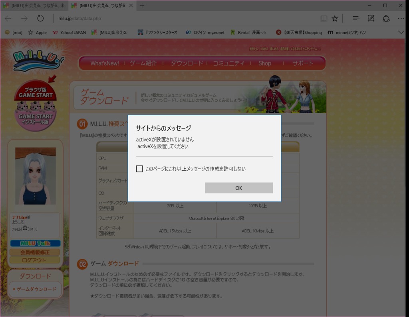
Task: Click the address bar showing milu.jp
Action: click(80, 18)
